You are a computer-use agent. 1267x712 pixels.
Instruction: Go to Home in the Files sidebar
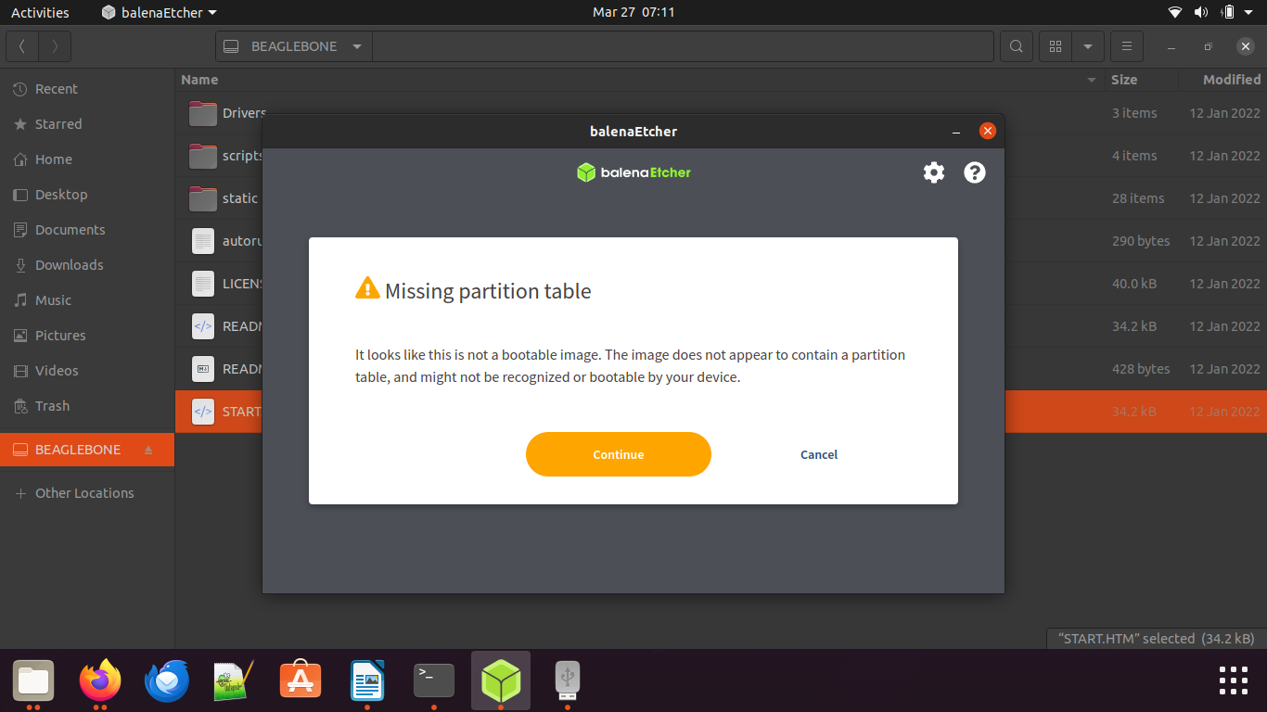pyautogui.click(x=87, y=159)
